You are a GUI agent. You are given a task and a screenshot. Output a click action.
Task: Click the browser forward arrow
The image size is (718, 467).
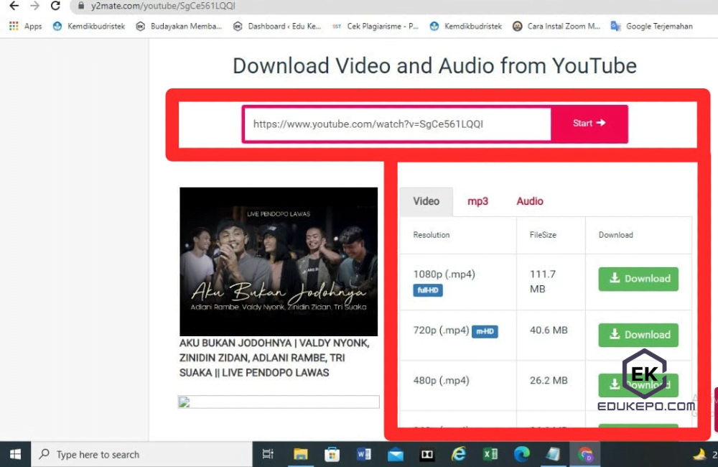tap(34, 6)
